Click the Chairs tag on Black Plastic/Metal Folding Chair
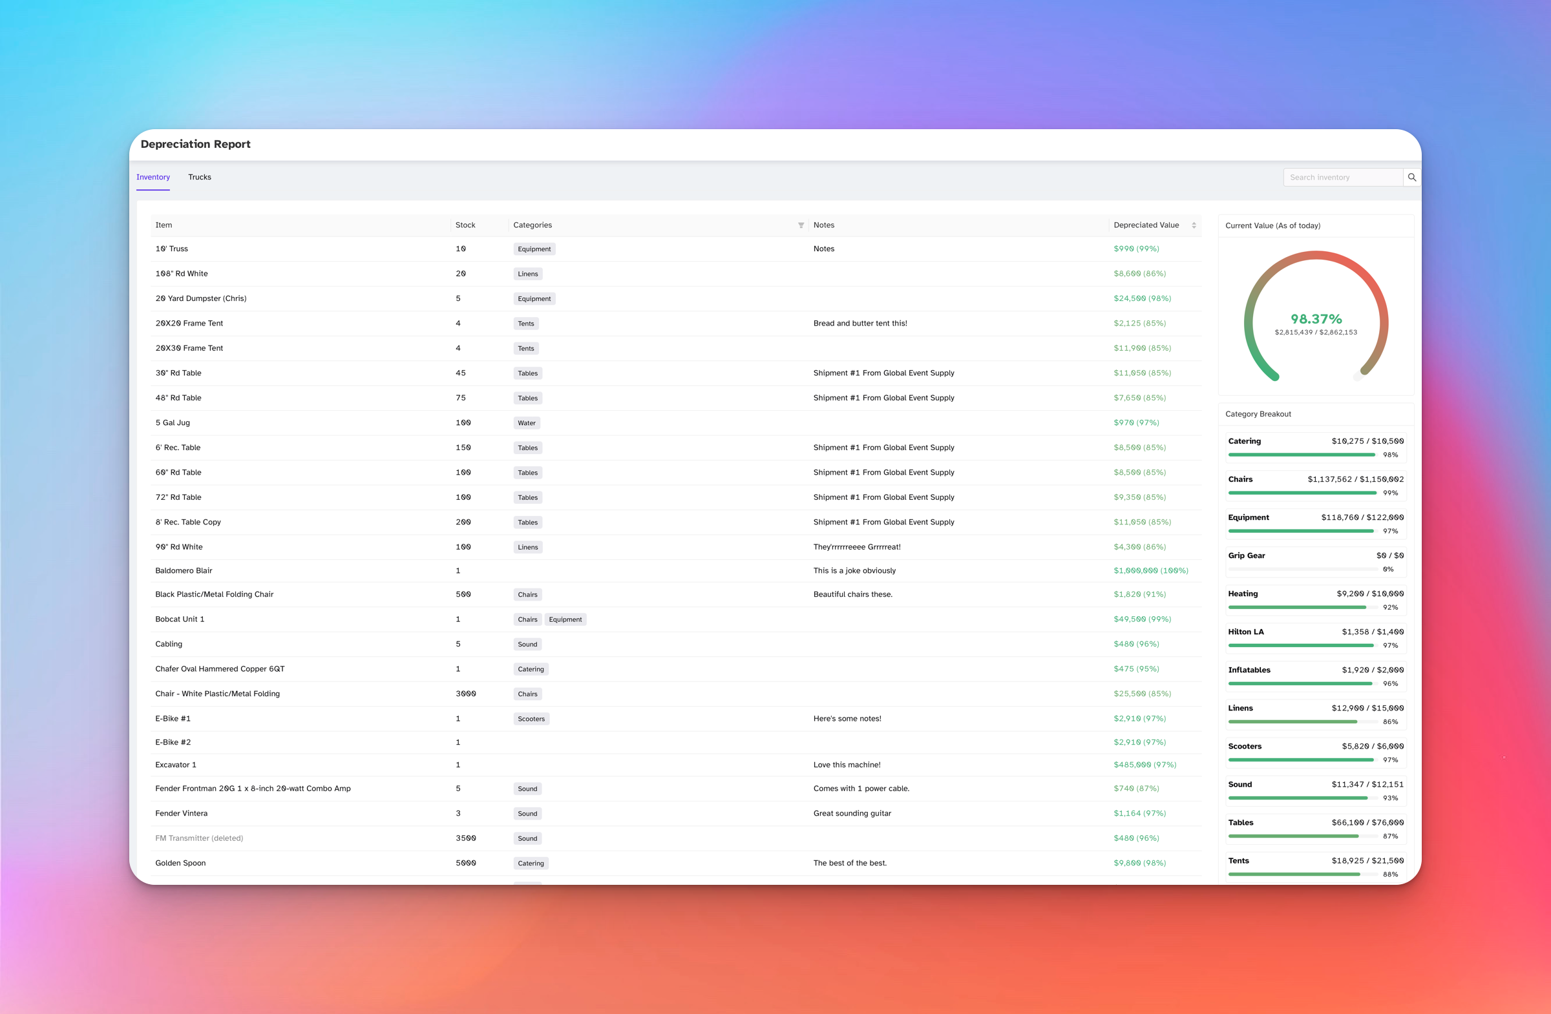 527,594
